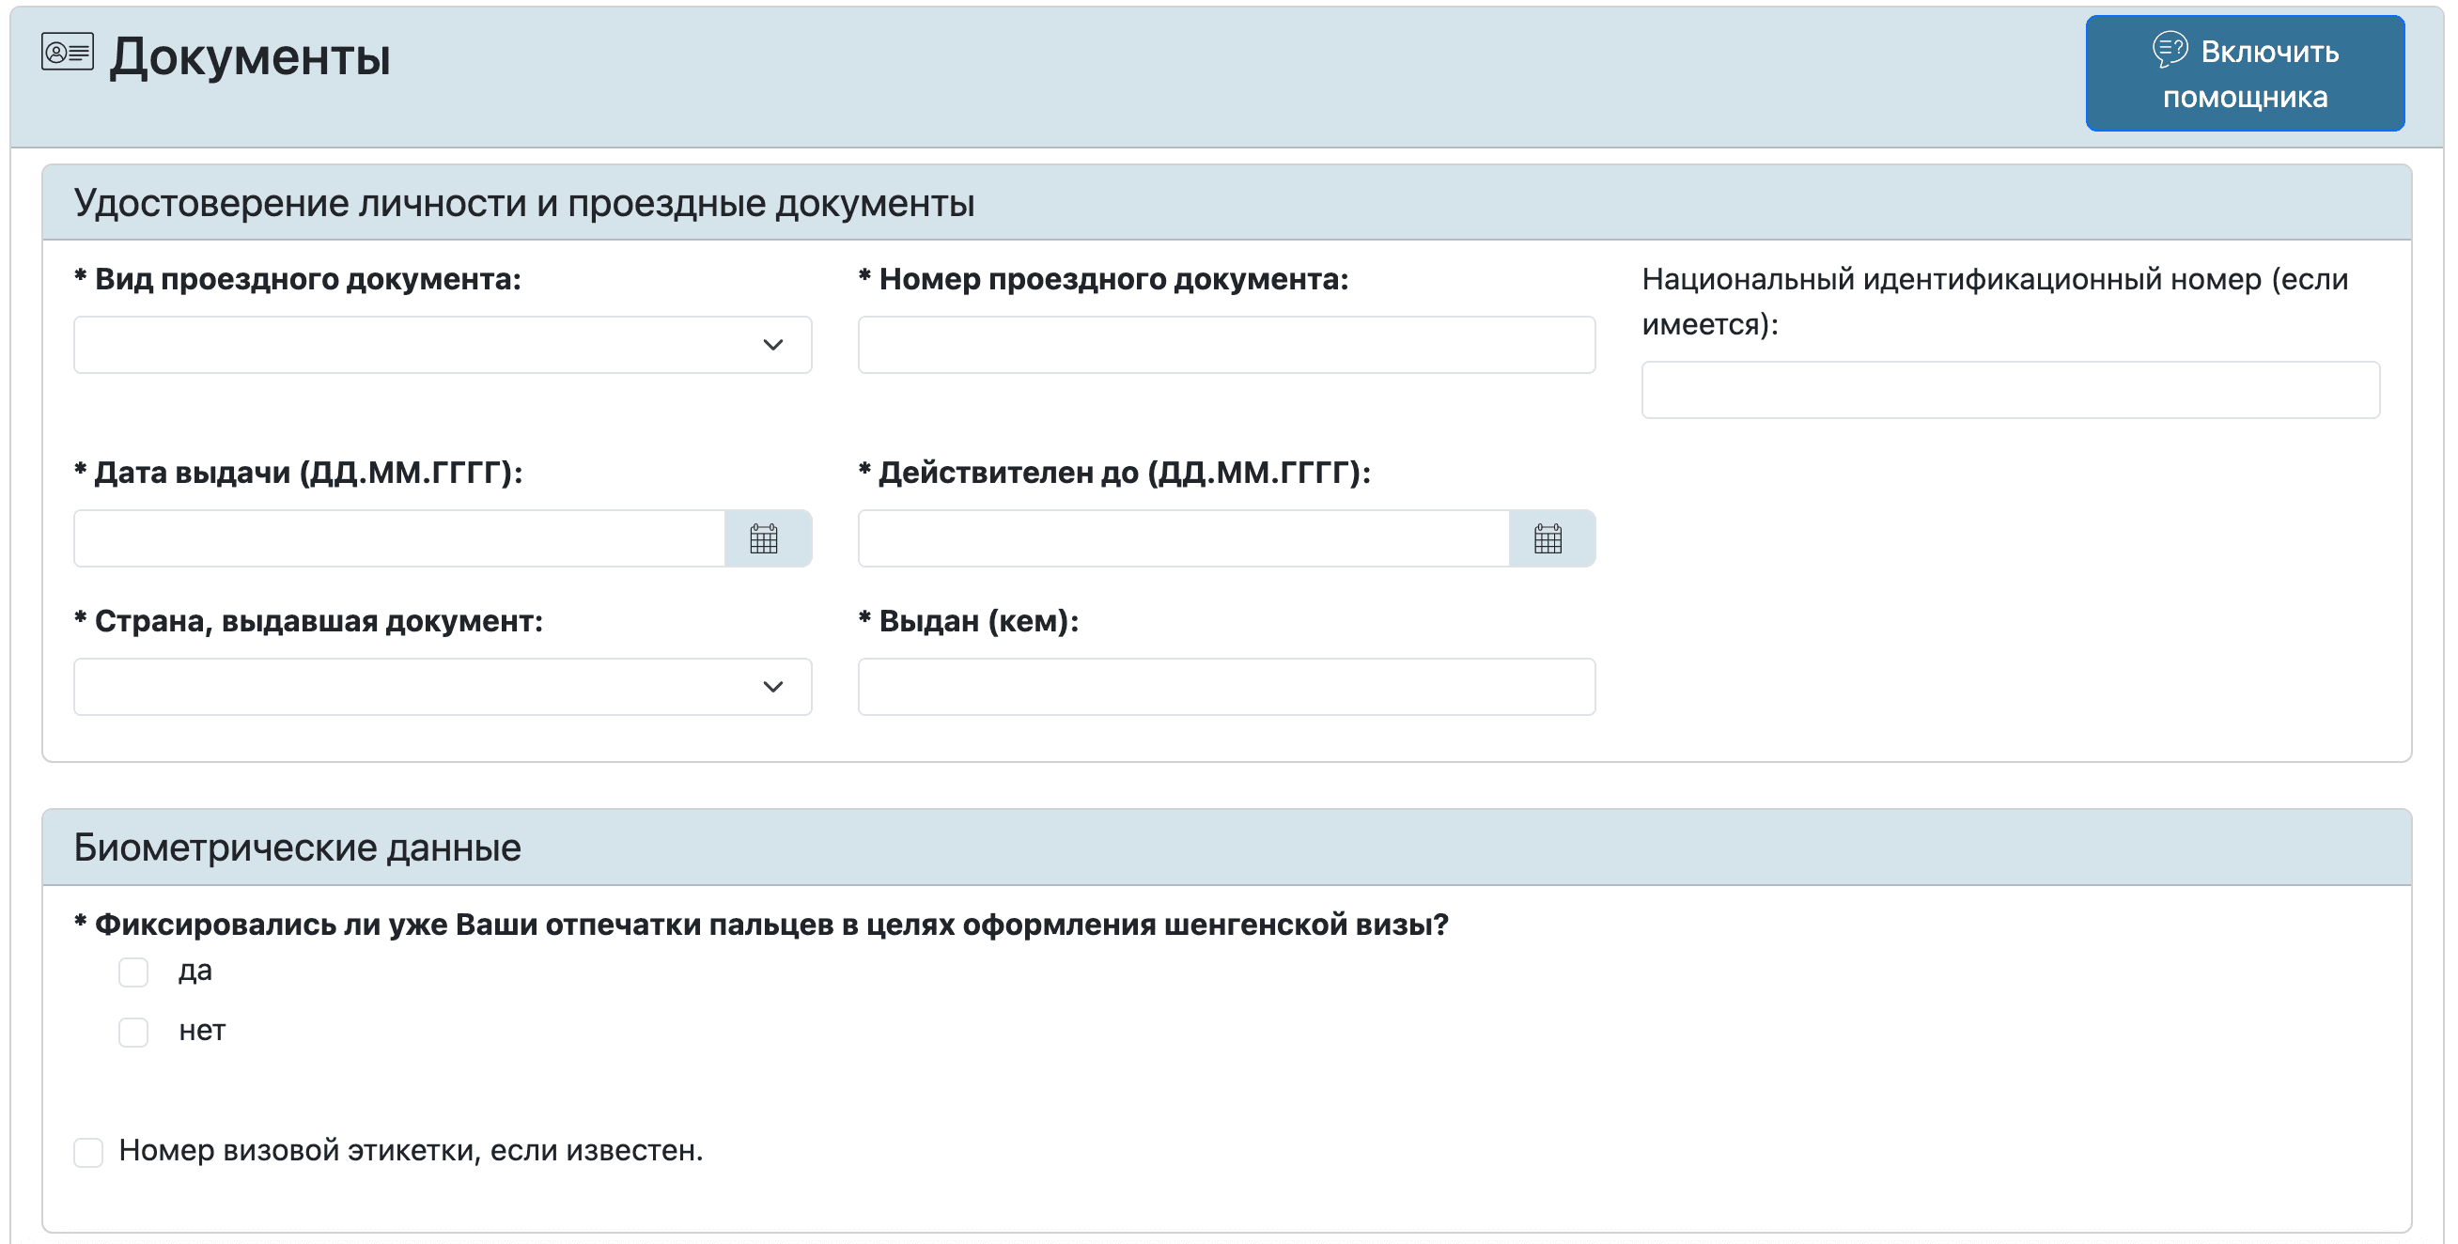Check the да fingerprint option
2458x1244 pixels.
click(133, 972)
